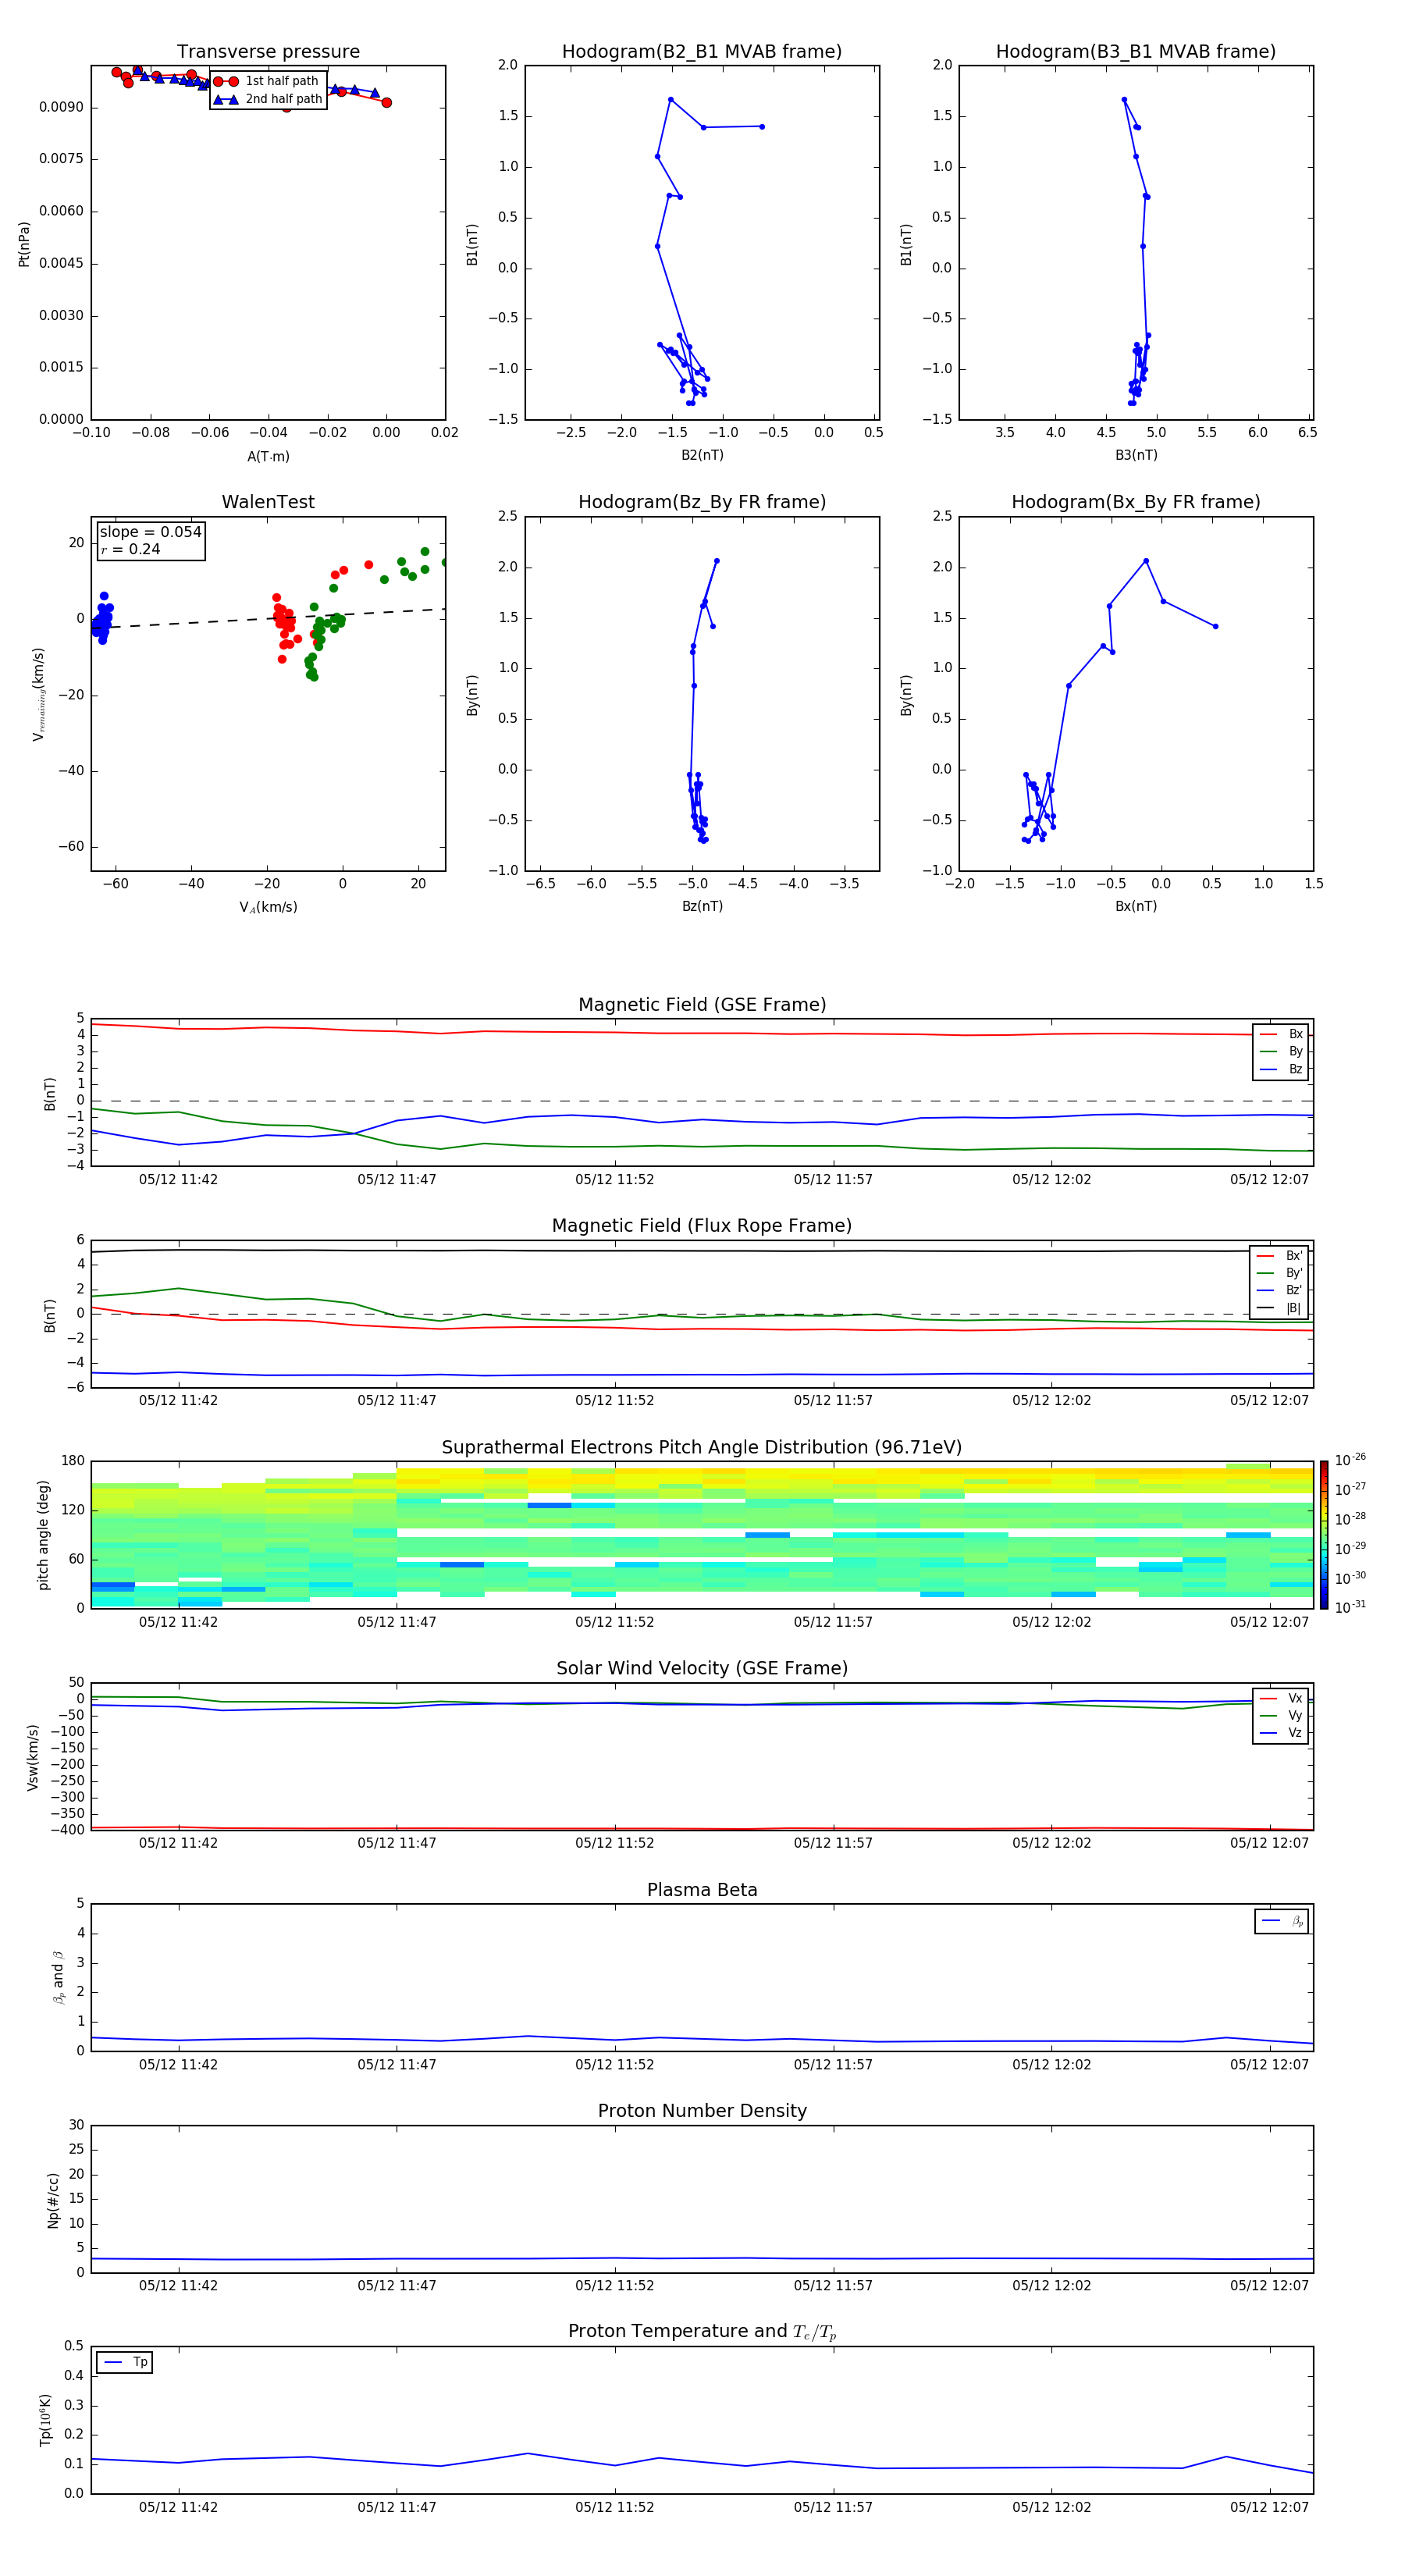Screen dimensions: 1405x2576
Task: Select the 'slope = 0.054' annotation
Action: [150, 532]
